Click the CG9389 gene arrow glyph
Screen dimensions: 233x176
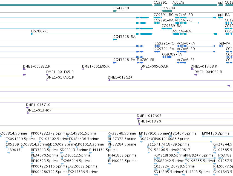166,11
